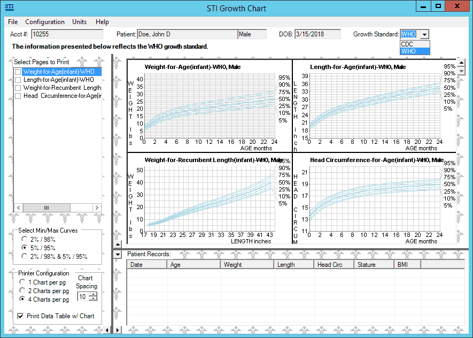Viewport: 473px width, 338px height.
Task: Choose 2 Charts per pg
Action: click(22, 290)
